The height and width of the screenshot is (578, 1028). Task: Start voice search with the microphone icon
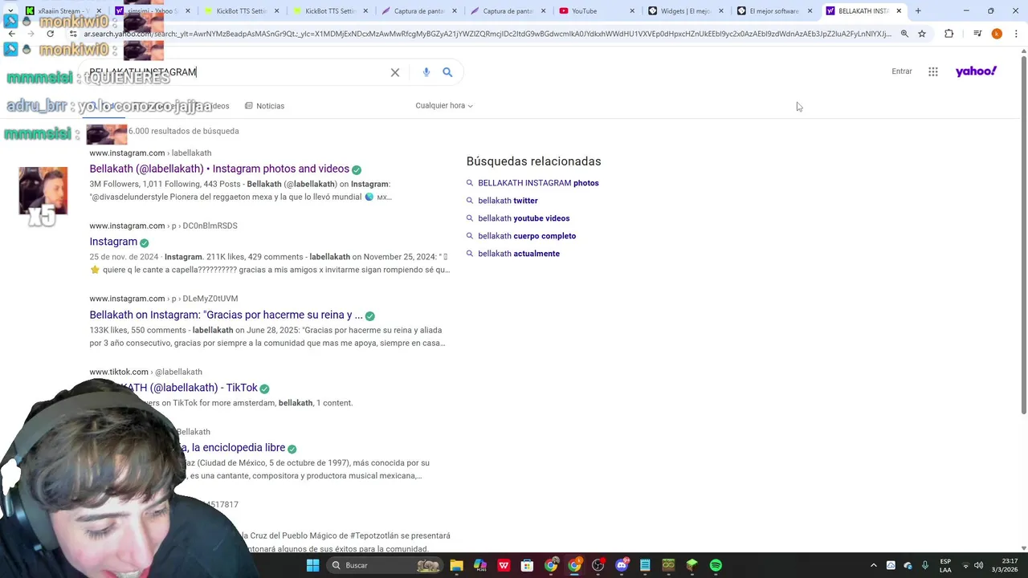(426, 72)
